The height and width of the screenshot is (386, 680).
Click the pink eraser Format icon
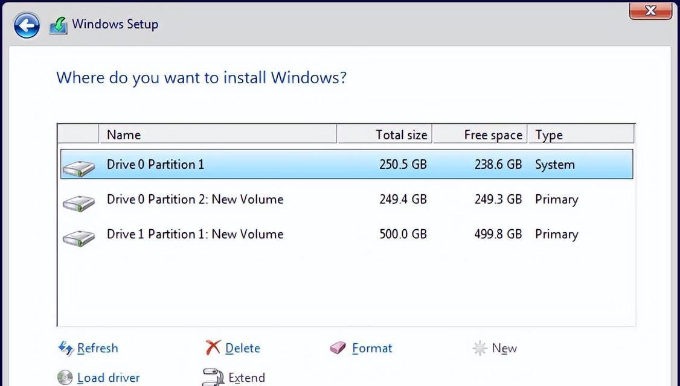(338, 348)
